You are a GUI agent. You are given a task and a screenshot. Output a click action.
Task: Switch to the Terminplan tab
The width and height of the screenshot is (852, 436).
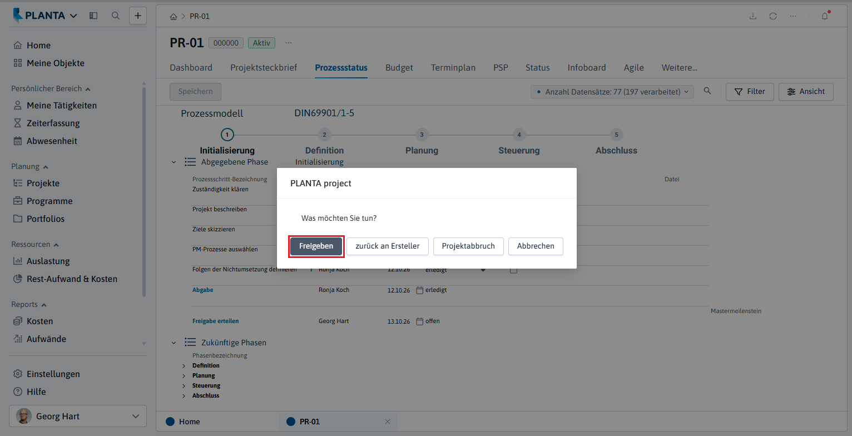pos(453,68)
